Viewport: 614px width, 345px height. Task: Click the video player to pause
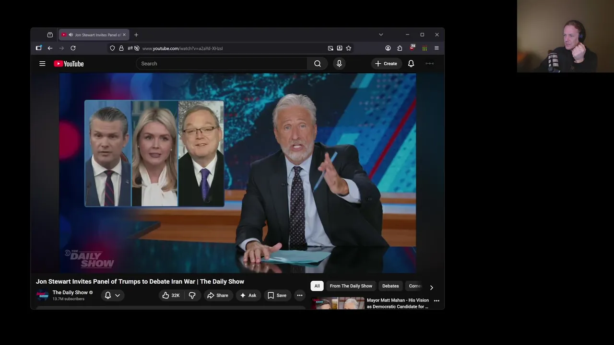click(237, 173)
